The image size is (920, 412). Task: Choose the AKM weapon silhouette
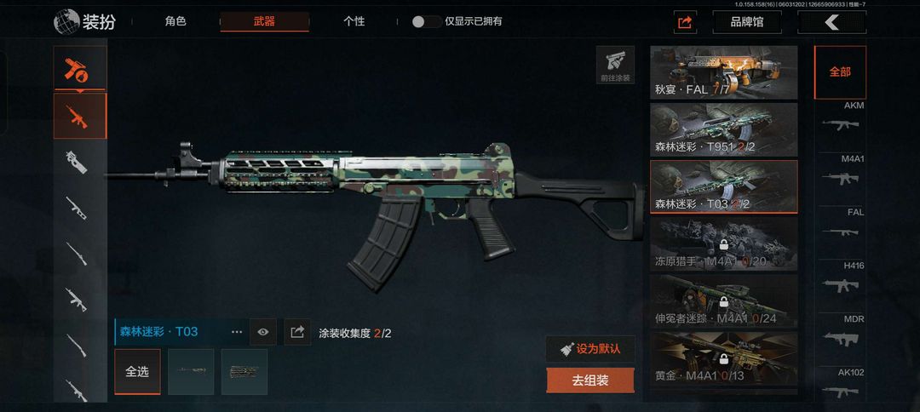(x=840, y=121)
